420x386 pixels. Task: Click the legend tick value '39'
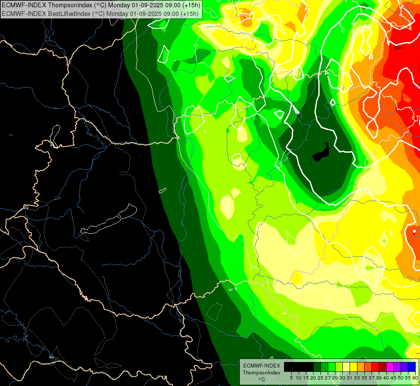[x=379, y=378]
